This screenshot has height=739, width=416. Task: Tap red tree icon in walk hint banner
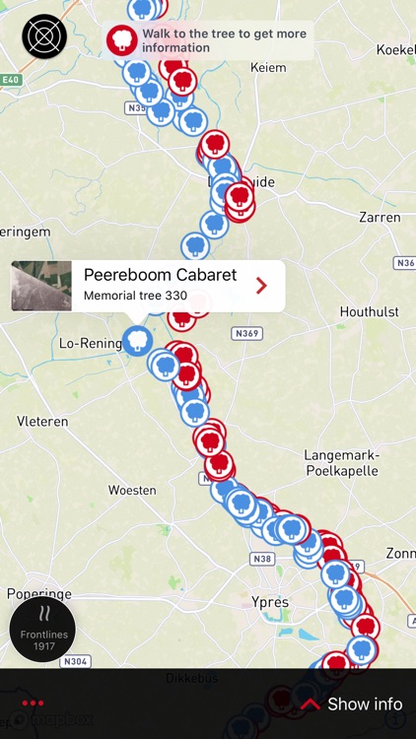click(x=121, y=40)
